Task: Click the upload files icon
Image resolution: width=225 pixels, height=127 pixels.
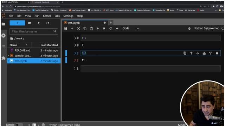Action: click(39, 23)
